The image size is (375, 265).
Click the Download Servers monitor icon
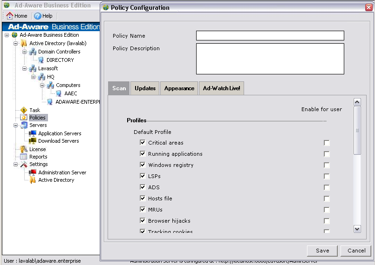click(33, 141)
